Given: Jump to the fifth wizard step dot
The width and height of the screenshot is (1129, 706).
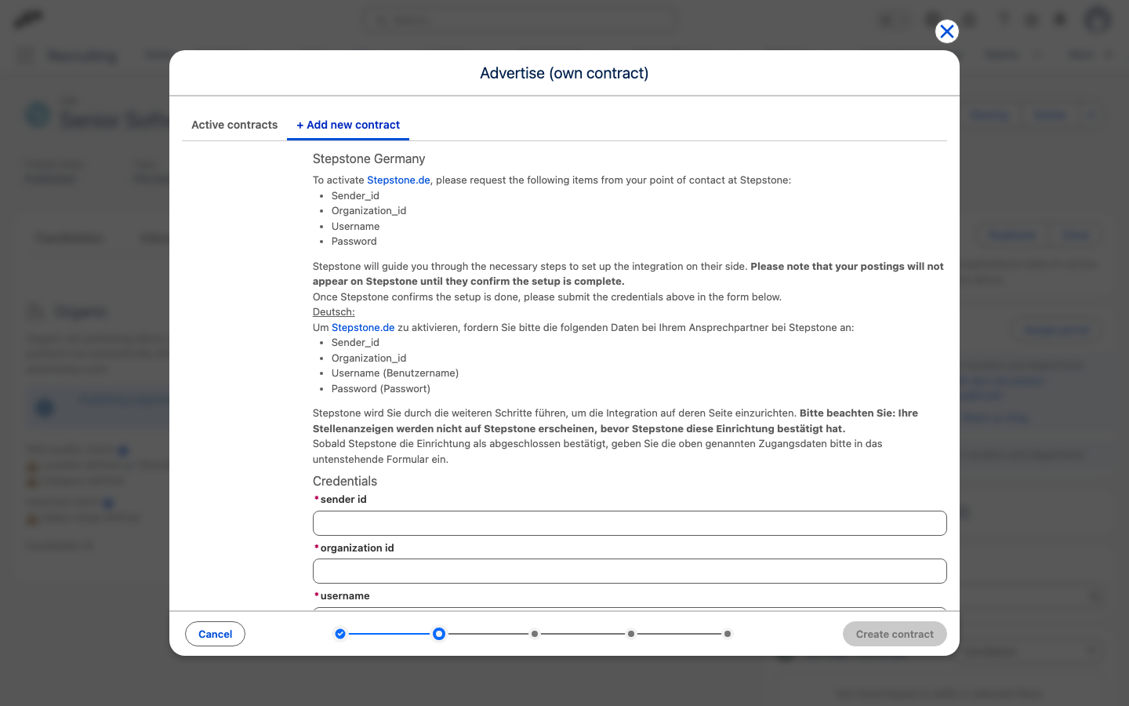Looking at the screenshot, I should pyautogui.click(x=728, y=634).
